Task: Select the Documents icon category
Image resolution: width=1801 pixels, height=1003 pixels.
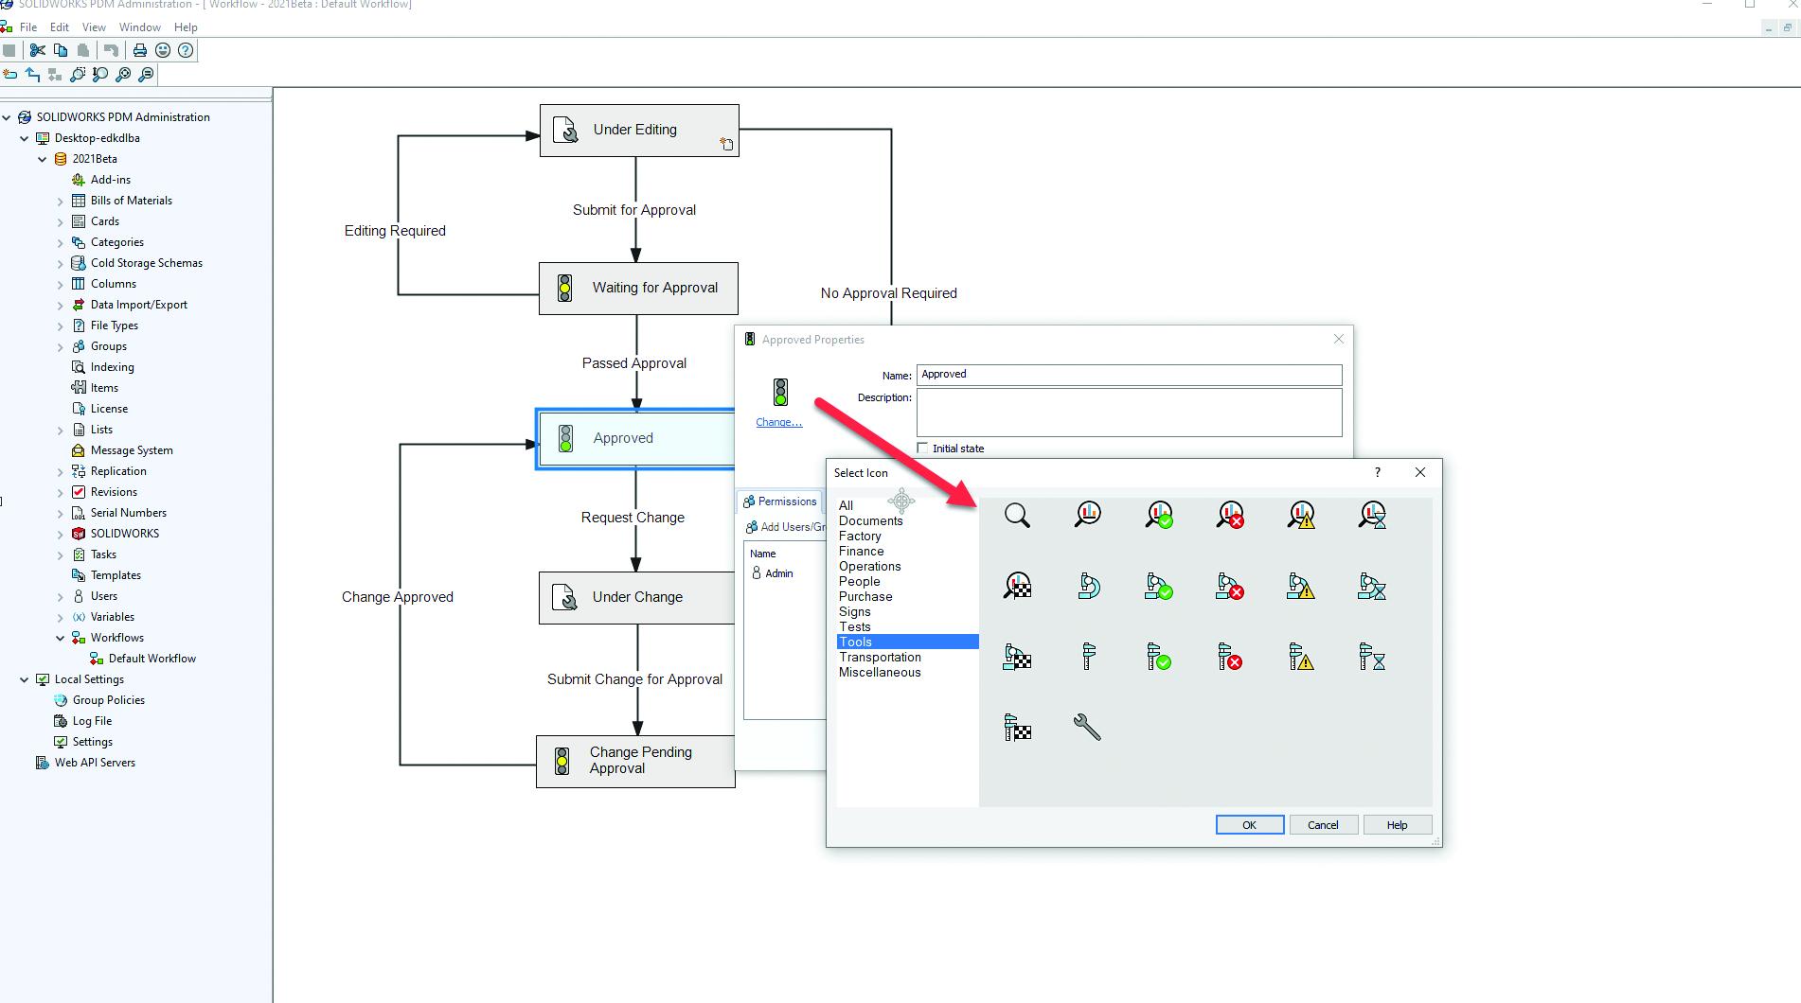Action: pos(870,520)
